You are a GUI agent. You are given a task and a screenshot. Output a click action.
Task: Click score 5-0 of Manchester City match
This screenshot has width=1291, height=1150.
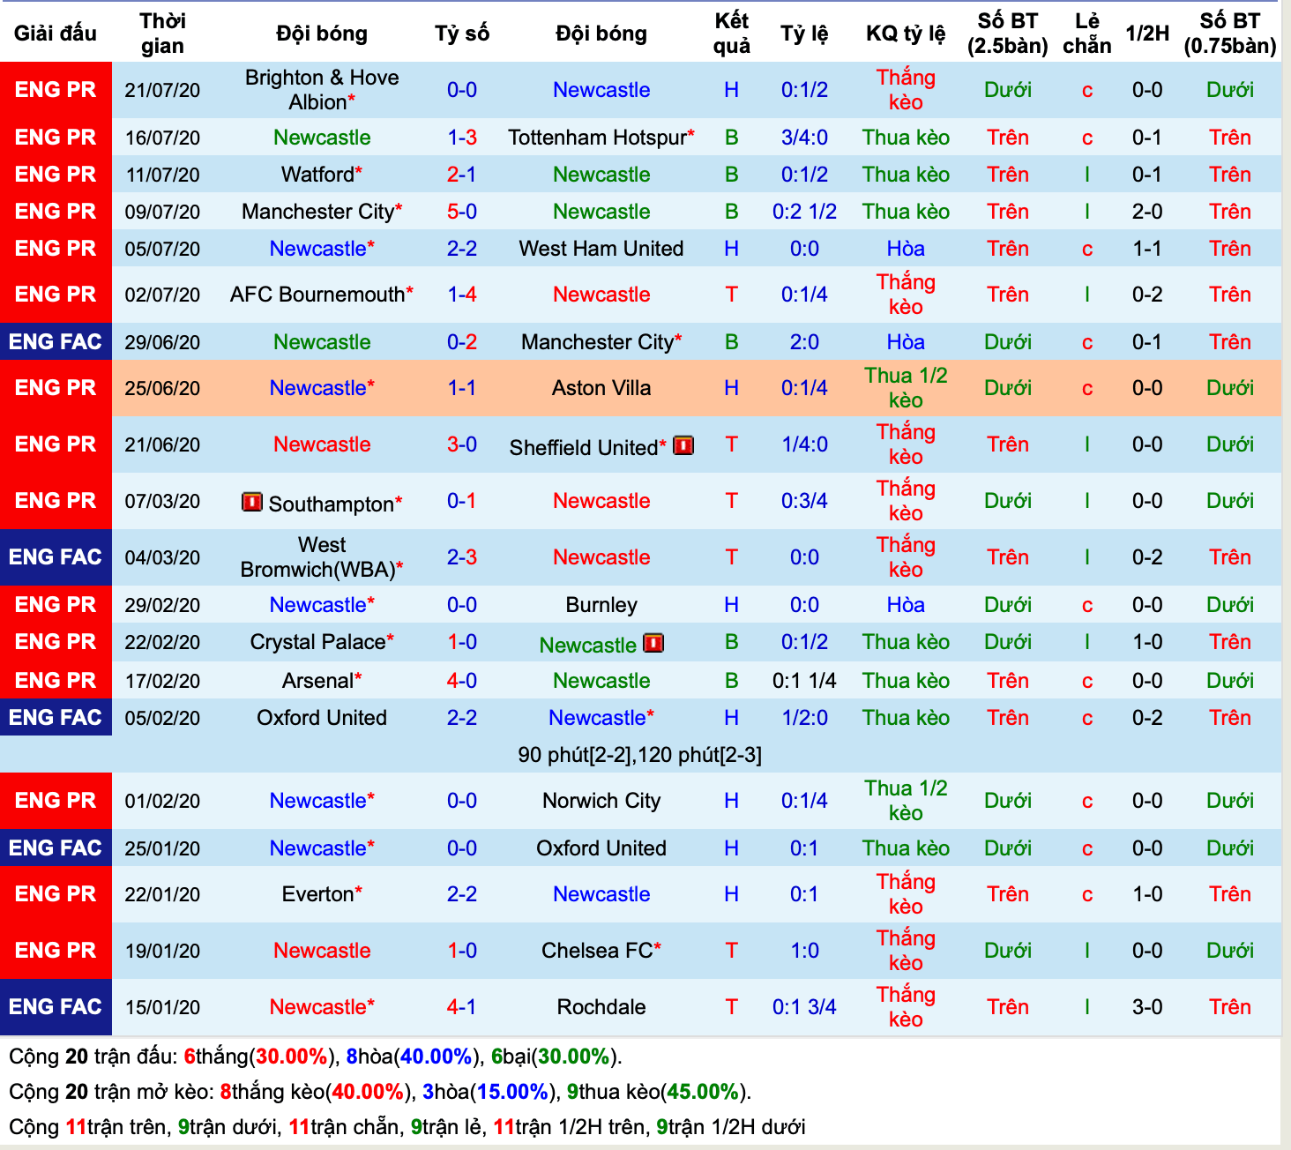point(462,212)
